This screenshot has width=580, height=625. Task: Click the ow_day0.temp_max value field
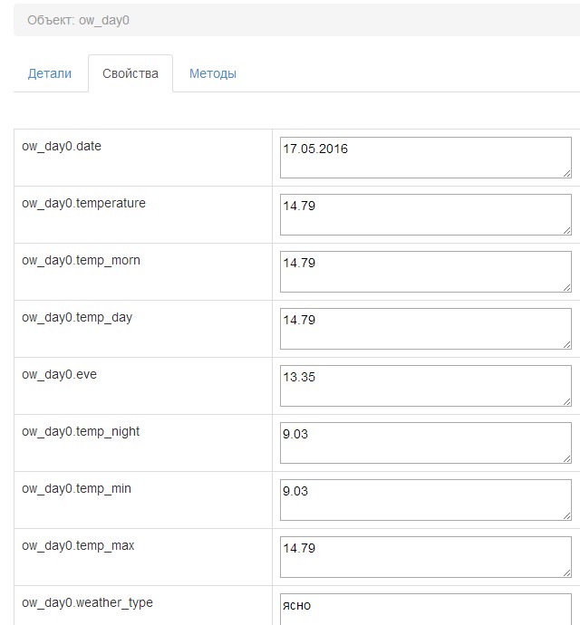pyautogui.click(x=426, y=557)
